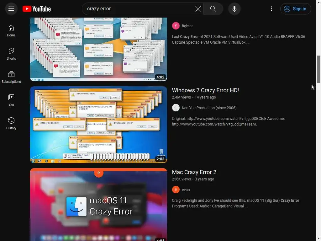Open Shorts in the sidebar

11,54
